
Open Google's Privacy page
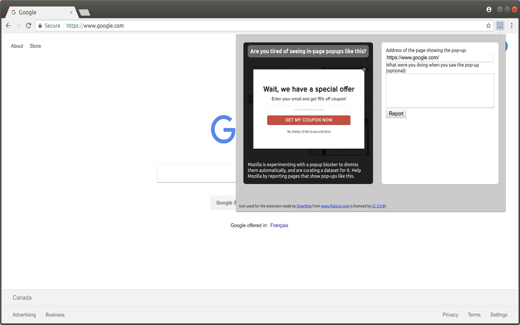(x=450, y=314)
